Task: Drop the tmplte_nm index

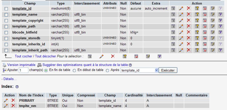Action: pos(13,106)
